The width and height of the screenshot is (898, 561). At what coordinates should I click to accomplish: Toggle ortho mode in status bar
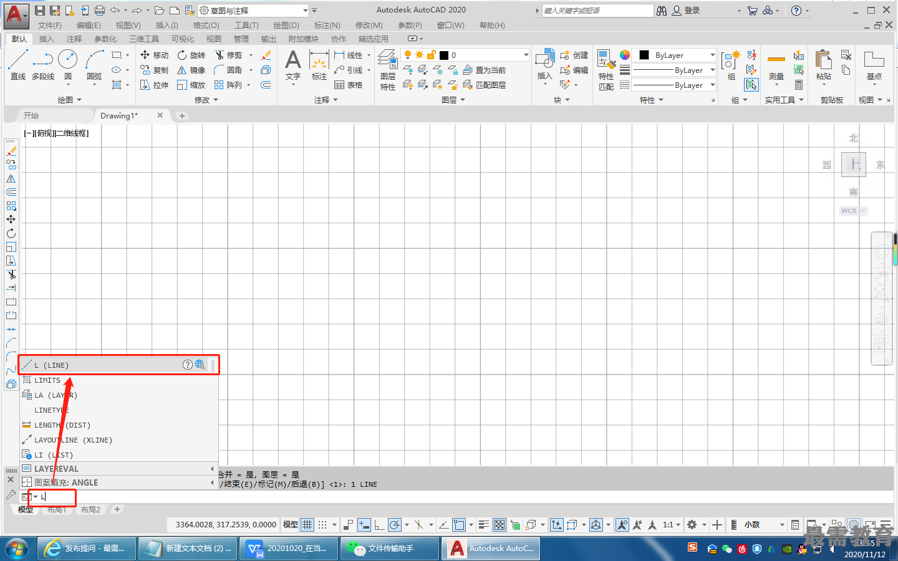(x=379, y=525)
